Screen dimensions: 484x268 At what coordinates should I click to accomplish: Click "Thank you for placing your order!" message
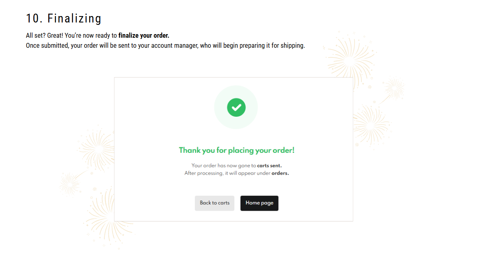tap(237, 150)
